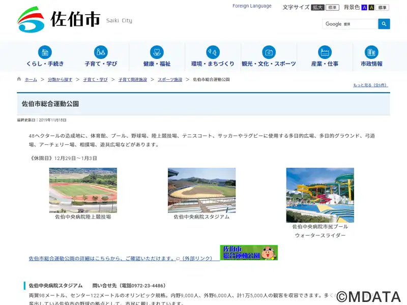Open the くらし・手続き house icon
Screen dimensions: 407x305
coord(45,52)
